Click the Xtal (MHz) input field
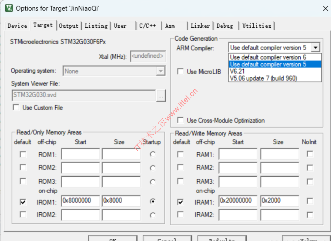Screen dimensions: 331x241 coord(148,56)
